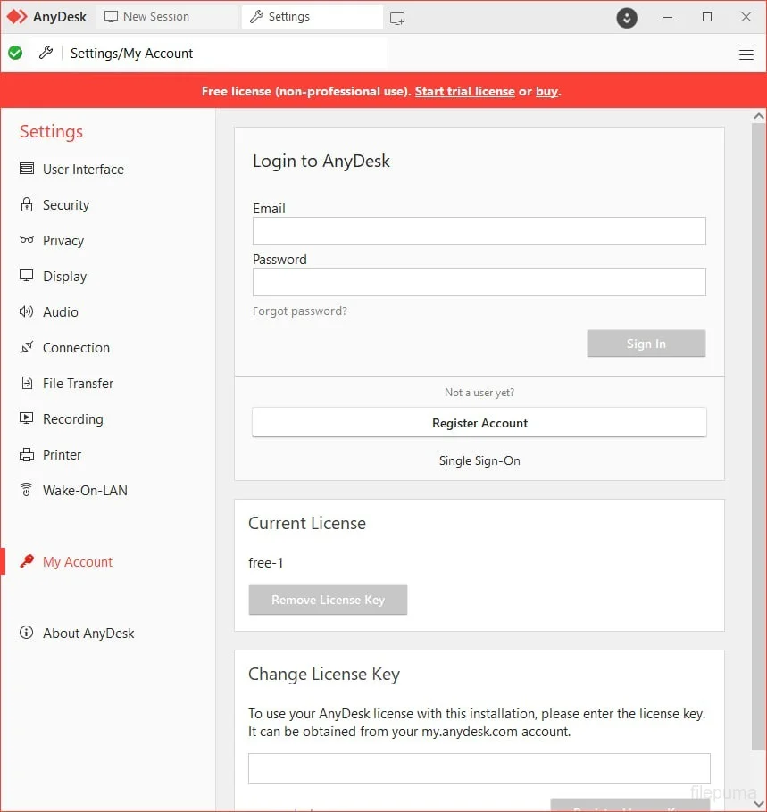Click the Wake-On-LAN signal icon
Image resolution: width=767 pixels, height=812 pixels.
tap(27, 489)
